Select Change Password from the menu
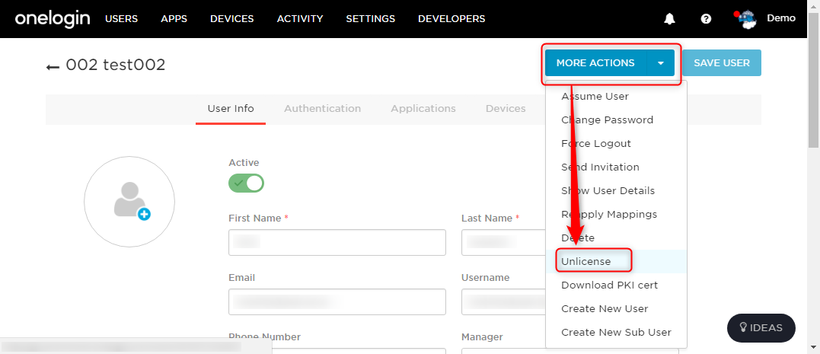The image size is (820, 354). pyautogui.click(x=616, y=120)
